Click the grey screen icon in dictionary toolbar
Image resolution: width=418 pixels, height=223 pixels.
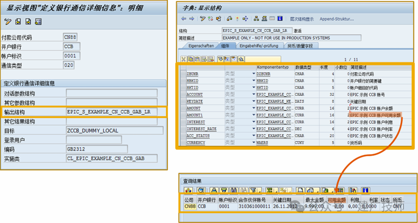pyautogui.click(x=272, y=18)
